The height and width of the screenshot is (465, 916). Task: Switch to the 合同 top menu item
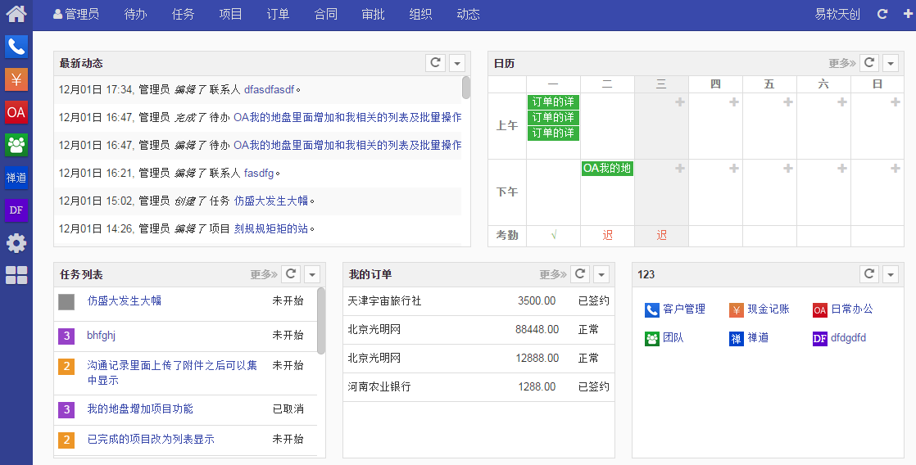326,14
